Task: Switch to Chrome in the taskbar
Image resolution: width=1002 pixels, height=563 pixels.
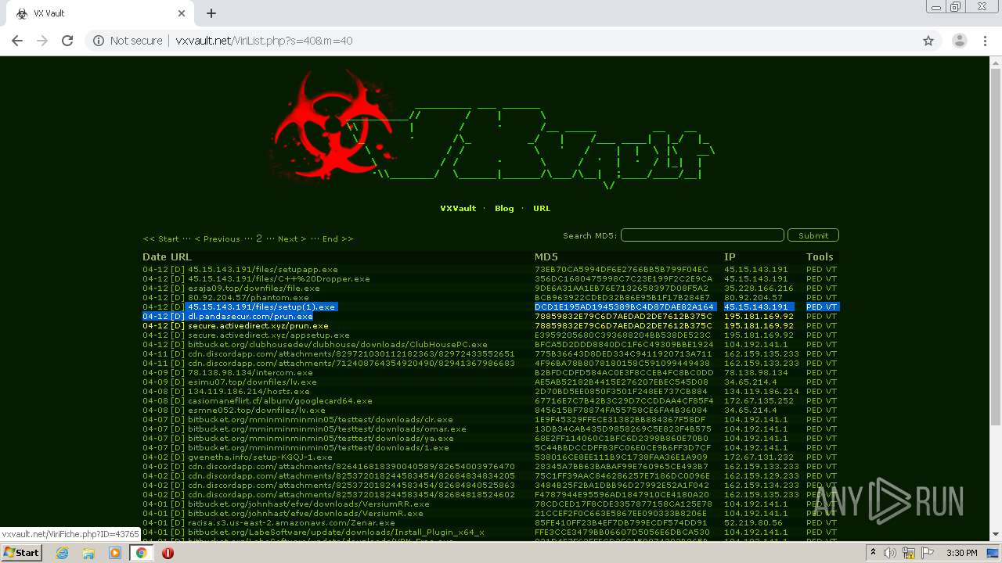Action: point(142,553)
